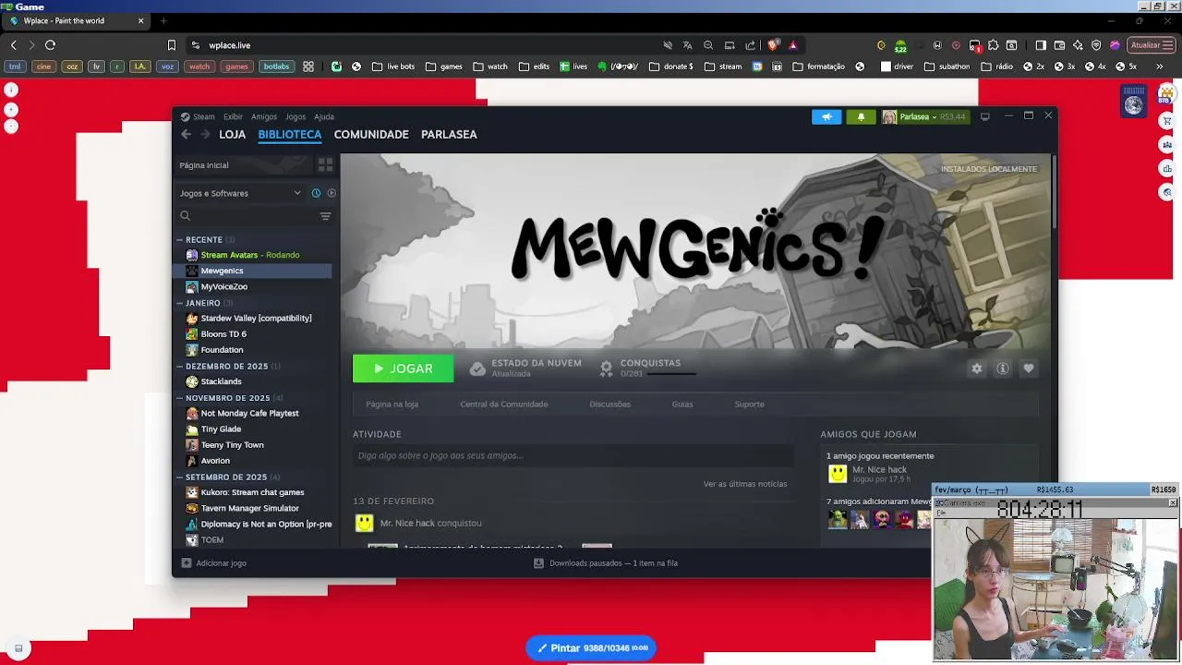Open the Amigos menu

pos(264,116)
